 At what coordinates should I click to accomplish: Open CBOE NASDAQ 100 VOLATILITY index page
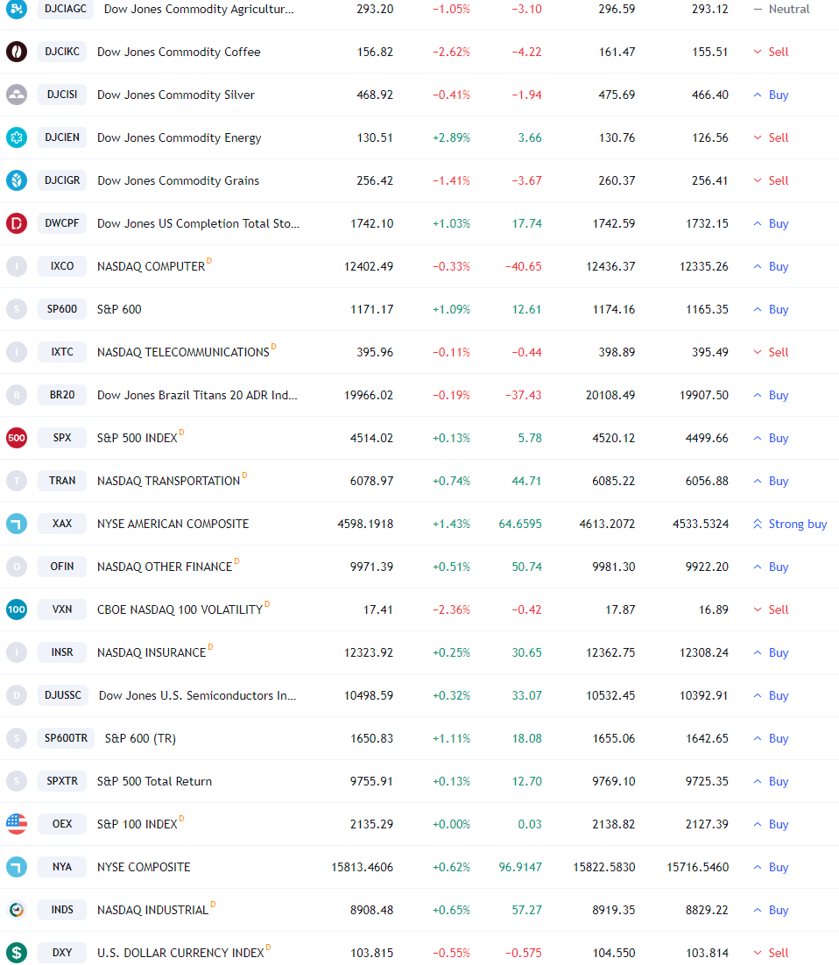click(180, 609)
